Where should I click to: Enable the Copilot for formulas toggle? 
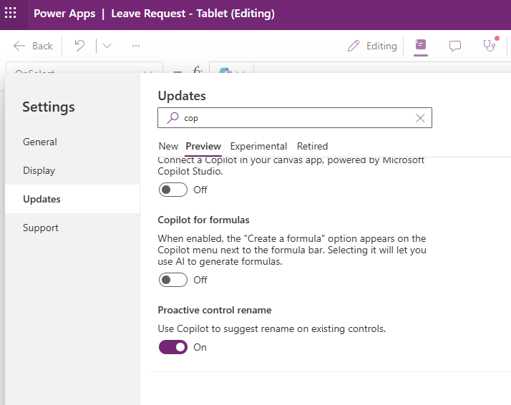coord(172,280)
